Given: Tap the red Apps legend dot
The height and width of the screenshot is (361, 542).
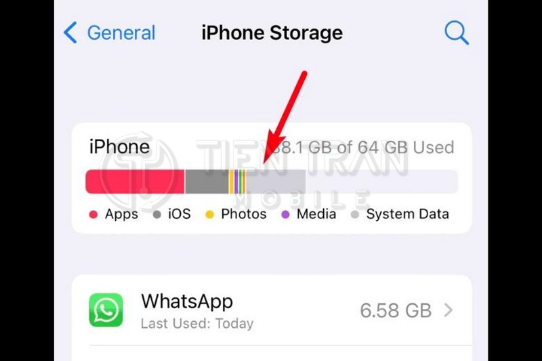Looking at the screenshot, I should [93, 215].
